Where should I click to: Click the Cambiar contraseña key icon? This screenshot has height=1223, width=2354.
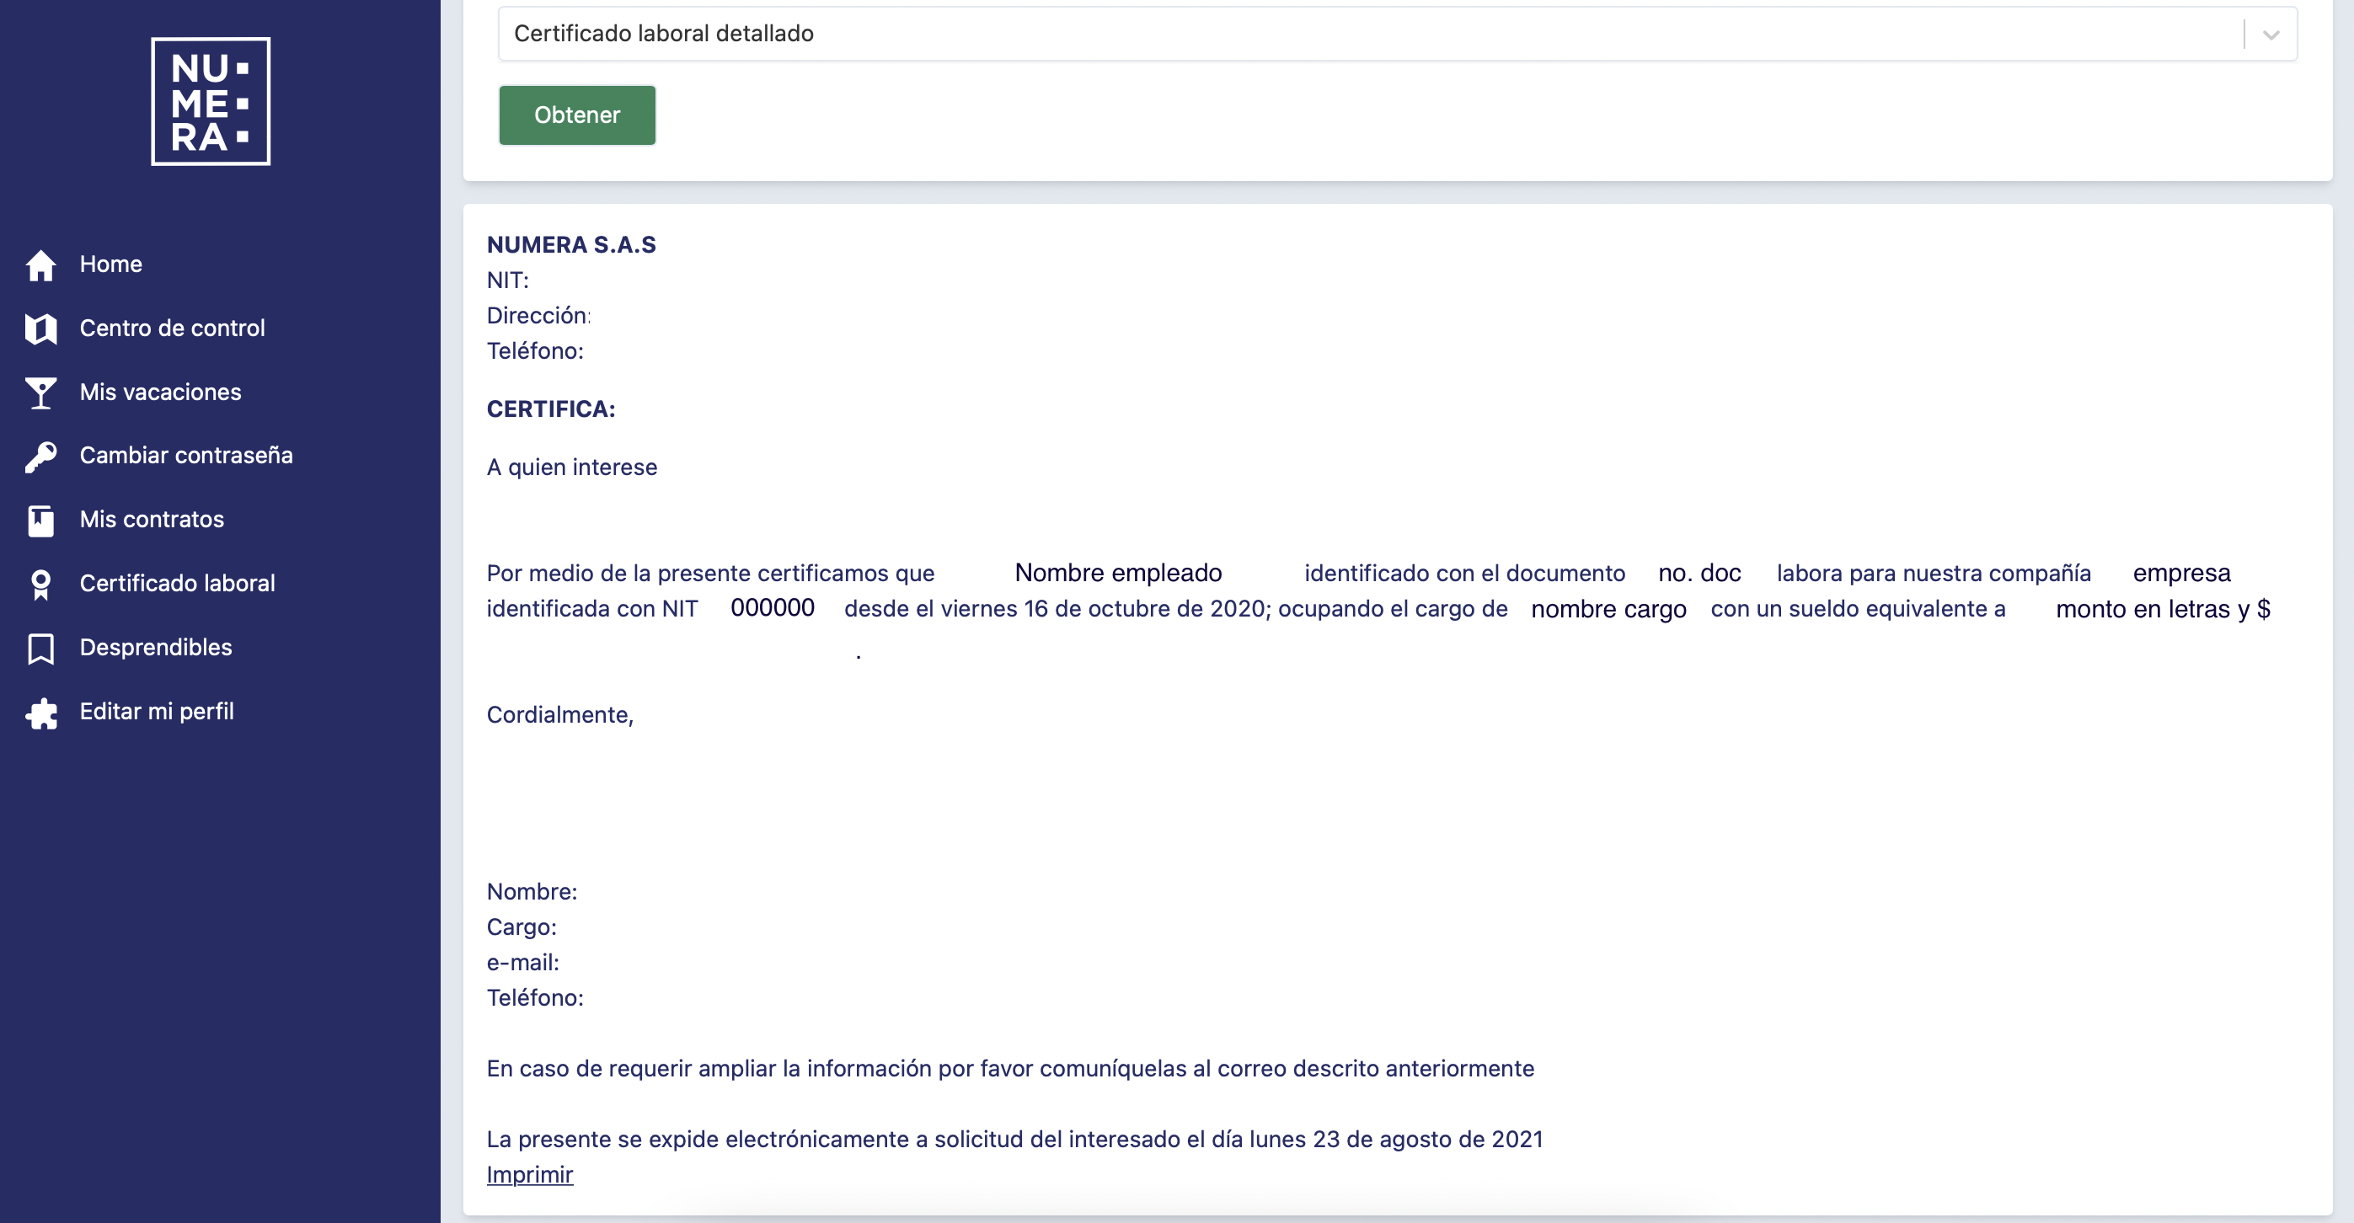[41, 457]
